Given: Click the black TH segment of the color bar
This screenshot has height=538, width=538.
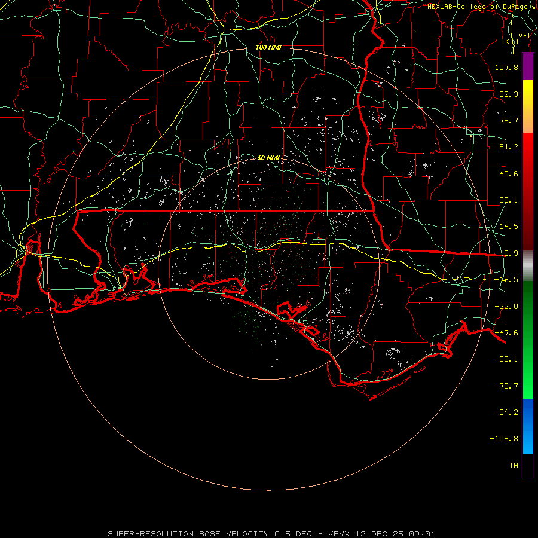Looking at the screenshot, I should (x=528, y=466).
